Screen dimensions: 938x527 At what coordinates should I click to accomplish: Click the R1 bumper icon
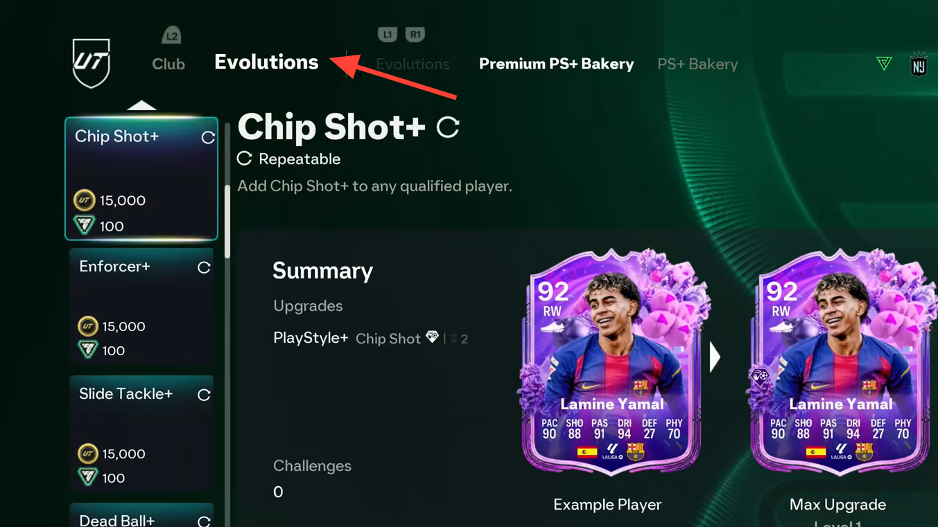pos(415,34)
